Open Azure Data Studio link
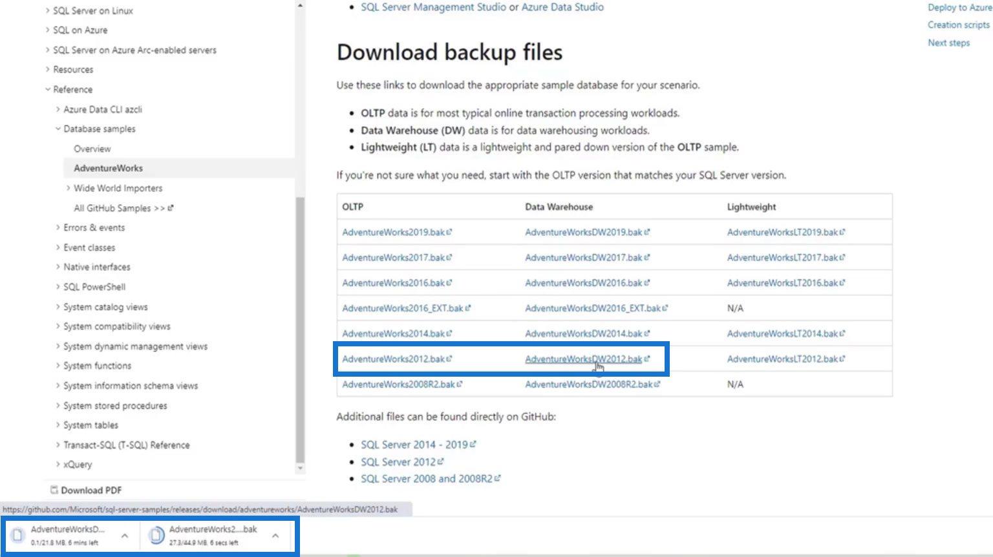This screenshot has height=557, width=993. (562, 7)
